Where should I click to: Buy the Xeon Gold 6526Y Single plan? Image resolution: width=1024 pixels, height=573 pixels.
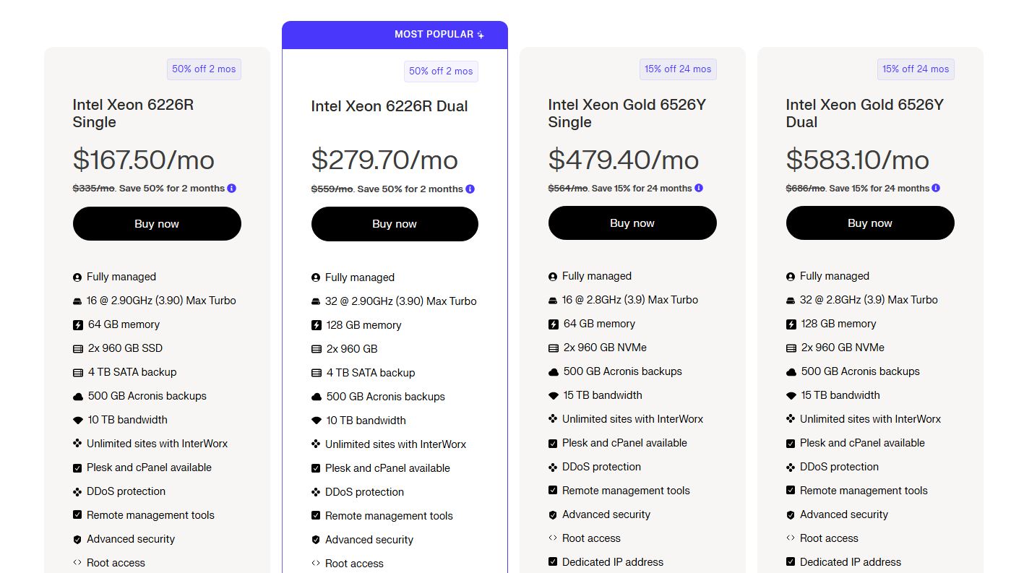(632, 223)
